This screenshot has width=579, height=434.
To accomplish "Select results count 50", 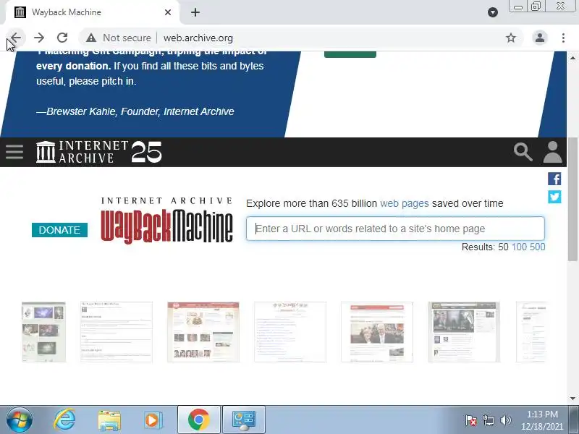I will pyautogui.click(x=503, y=247).
